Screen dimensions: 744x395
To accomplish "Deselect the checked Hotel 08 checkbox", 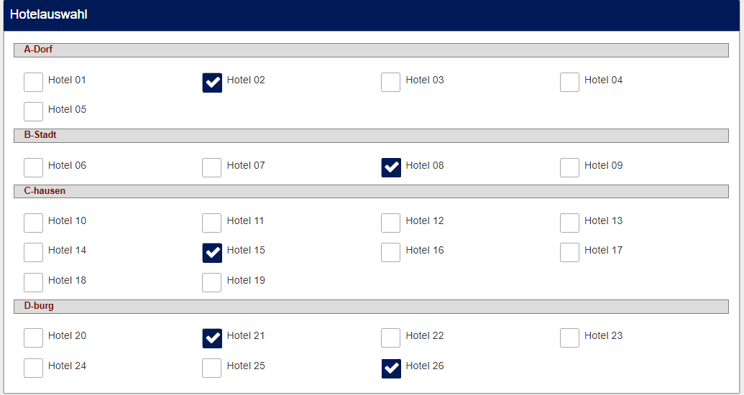I will (x=391, y=167).
